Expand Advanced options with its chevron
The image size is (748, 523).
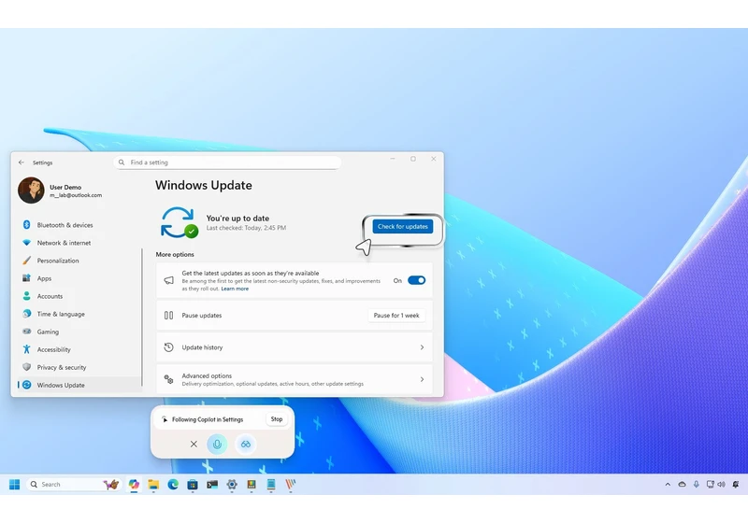422,379
